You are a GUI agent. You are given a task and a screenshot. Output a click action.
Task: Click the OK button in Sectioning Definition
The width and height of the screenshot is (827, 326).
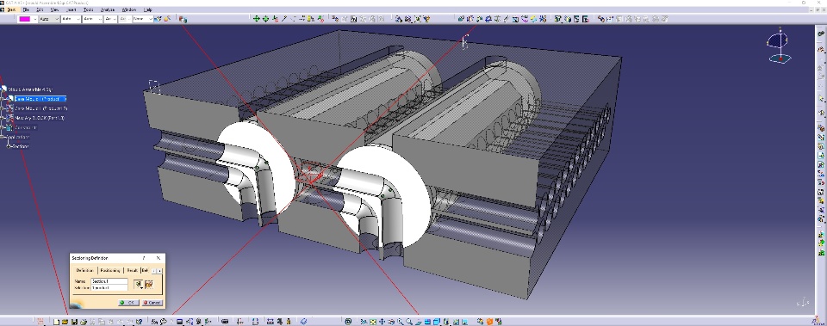pos(128,302)
